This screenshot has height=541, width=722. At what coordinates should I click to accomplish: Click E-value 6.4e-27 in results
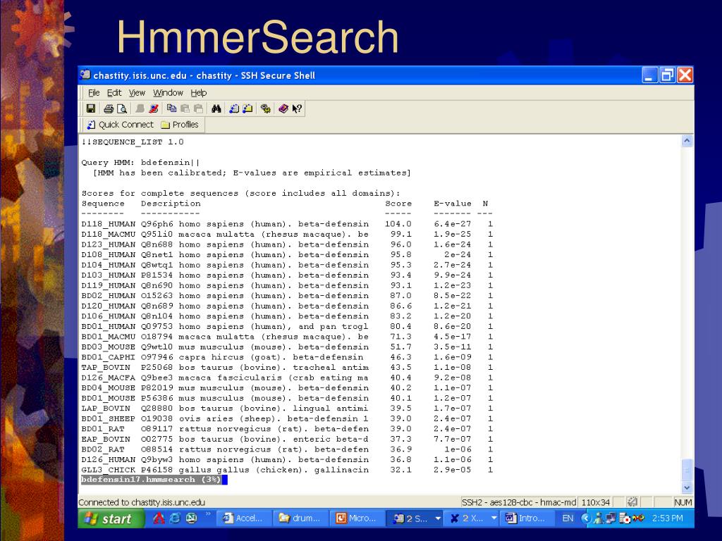[452, 224]
